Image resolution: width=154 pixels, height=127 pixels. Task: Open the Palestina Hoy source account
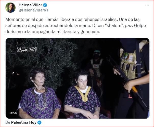[x=24, y=122]
